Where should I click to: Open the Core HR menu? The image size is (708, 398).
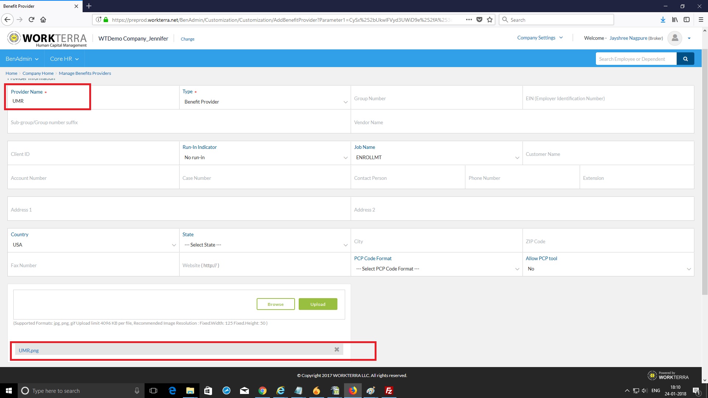point(64,59)
